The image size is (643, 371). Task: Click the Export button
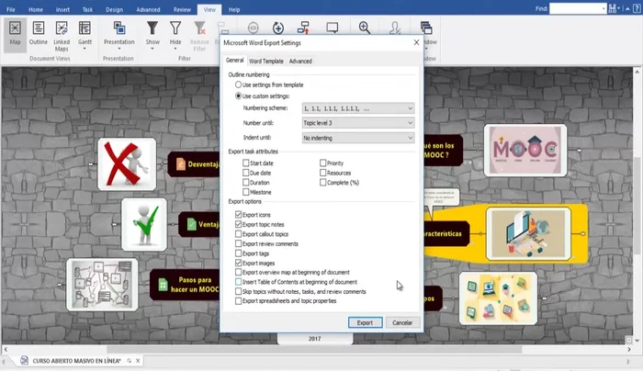pyautogui.click(x=365, y=322)
